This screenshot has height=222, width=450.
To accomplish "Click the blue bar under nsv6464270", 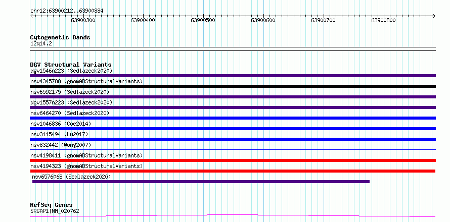I will [233, 118].
